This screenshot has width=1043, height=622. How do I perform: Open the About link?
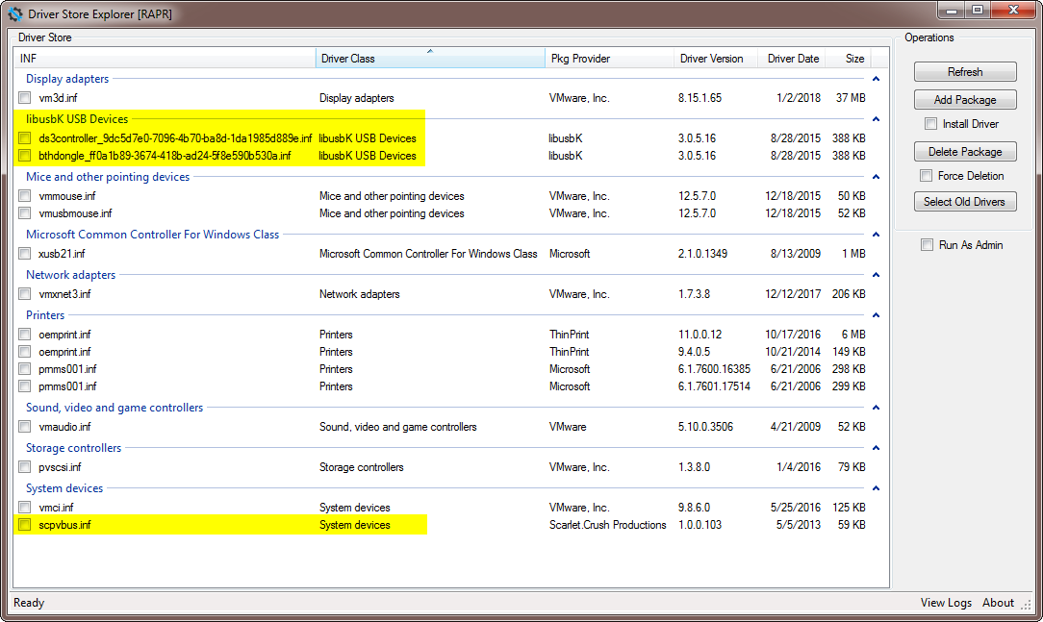coord(999,603)
